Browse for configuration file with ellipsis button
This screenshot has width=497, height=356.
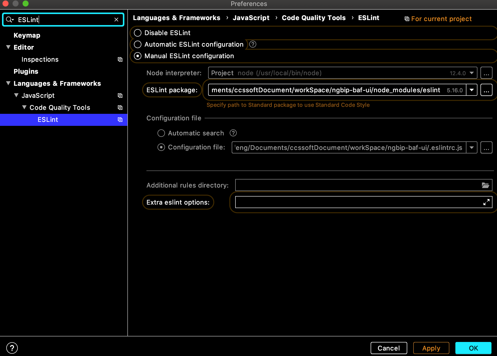486,147
